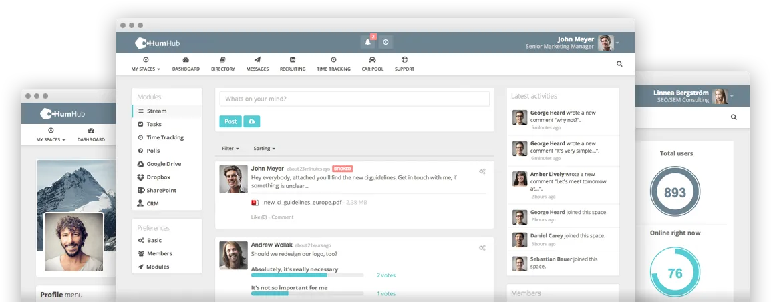Expand John Meyer's account menu arrow
This screenshot has height=302, width=771.
click(617, 43)
